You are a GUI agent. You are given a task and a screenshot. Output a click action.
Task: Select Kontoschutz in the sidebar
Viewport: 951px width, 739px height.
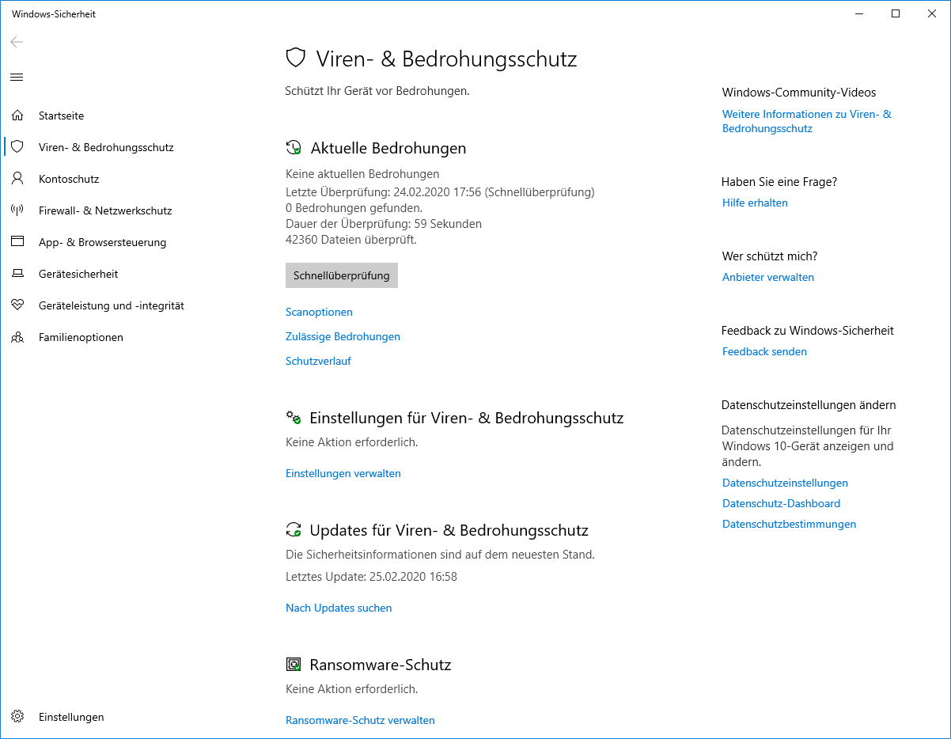tap(69, 179)
